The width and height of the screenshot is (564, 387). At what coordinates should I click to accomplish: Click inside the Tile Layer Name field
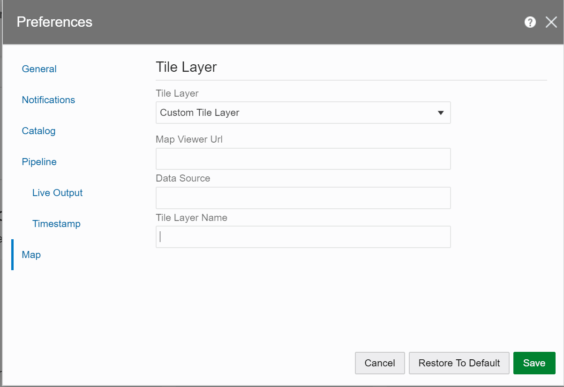click(x=303, y=237)
